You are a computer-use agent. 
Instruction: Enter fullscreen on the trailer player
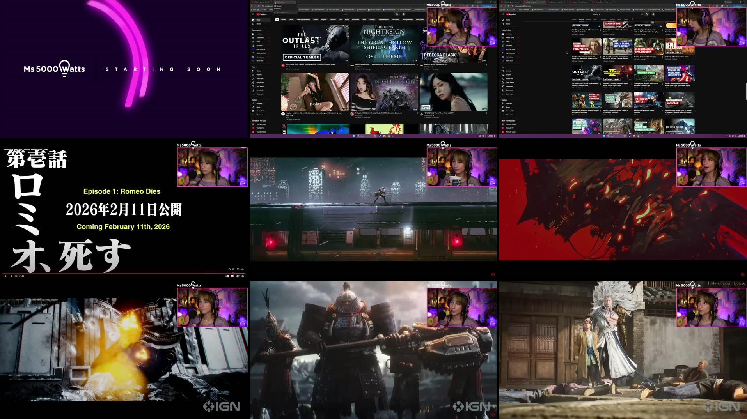(243, 276)
